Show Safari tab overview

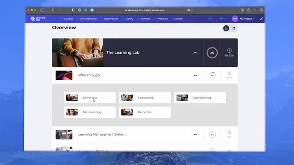click(x=261, y=10)
